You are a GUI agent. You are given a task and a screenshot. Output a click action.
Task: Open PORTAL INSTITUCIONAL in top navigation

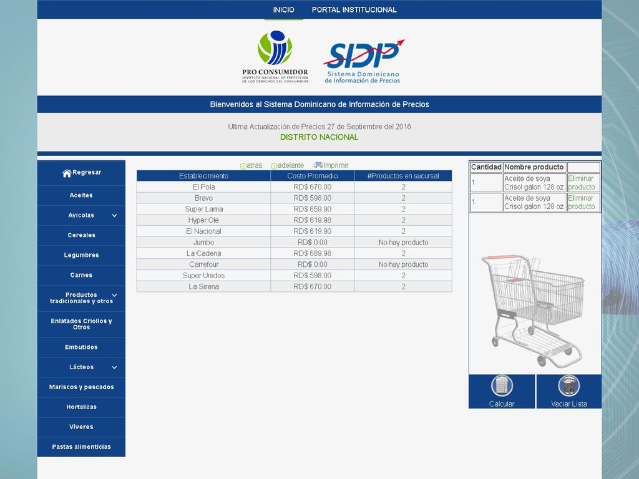coord(354,10)
